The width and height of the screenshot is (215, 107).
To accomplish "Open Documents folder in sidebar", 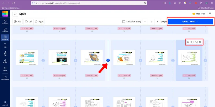I will 5,78.
